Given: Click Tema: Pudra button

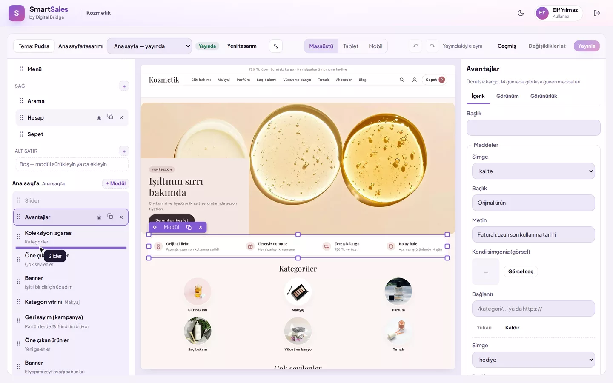Looking at the screenshot, I should tap(34, 46).
